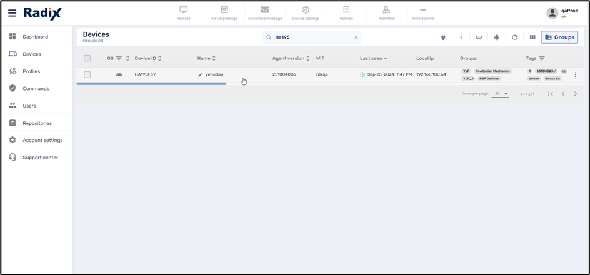The width and height of the screenshot is (590, 275).
Task: Clear the search field with the X icon
Action: coord(356,37)
